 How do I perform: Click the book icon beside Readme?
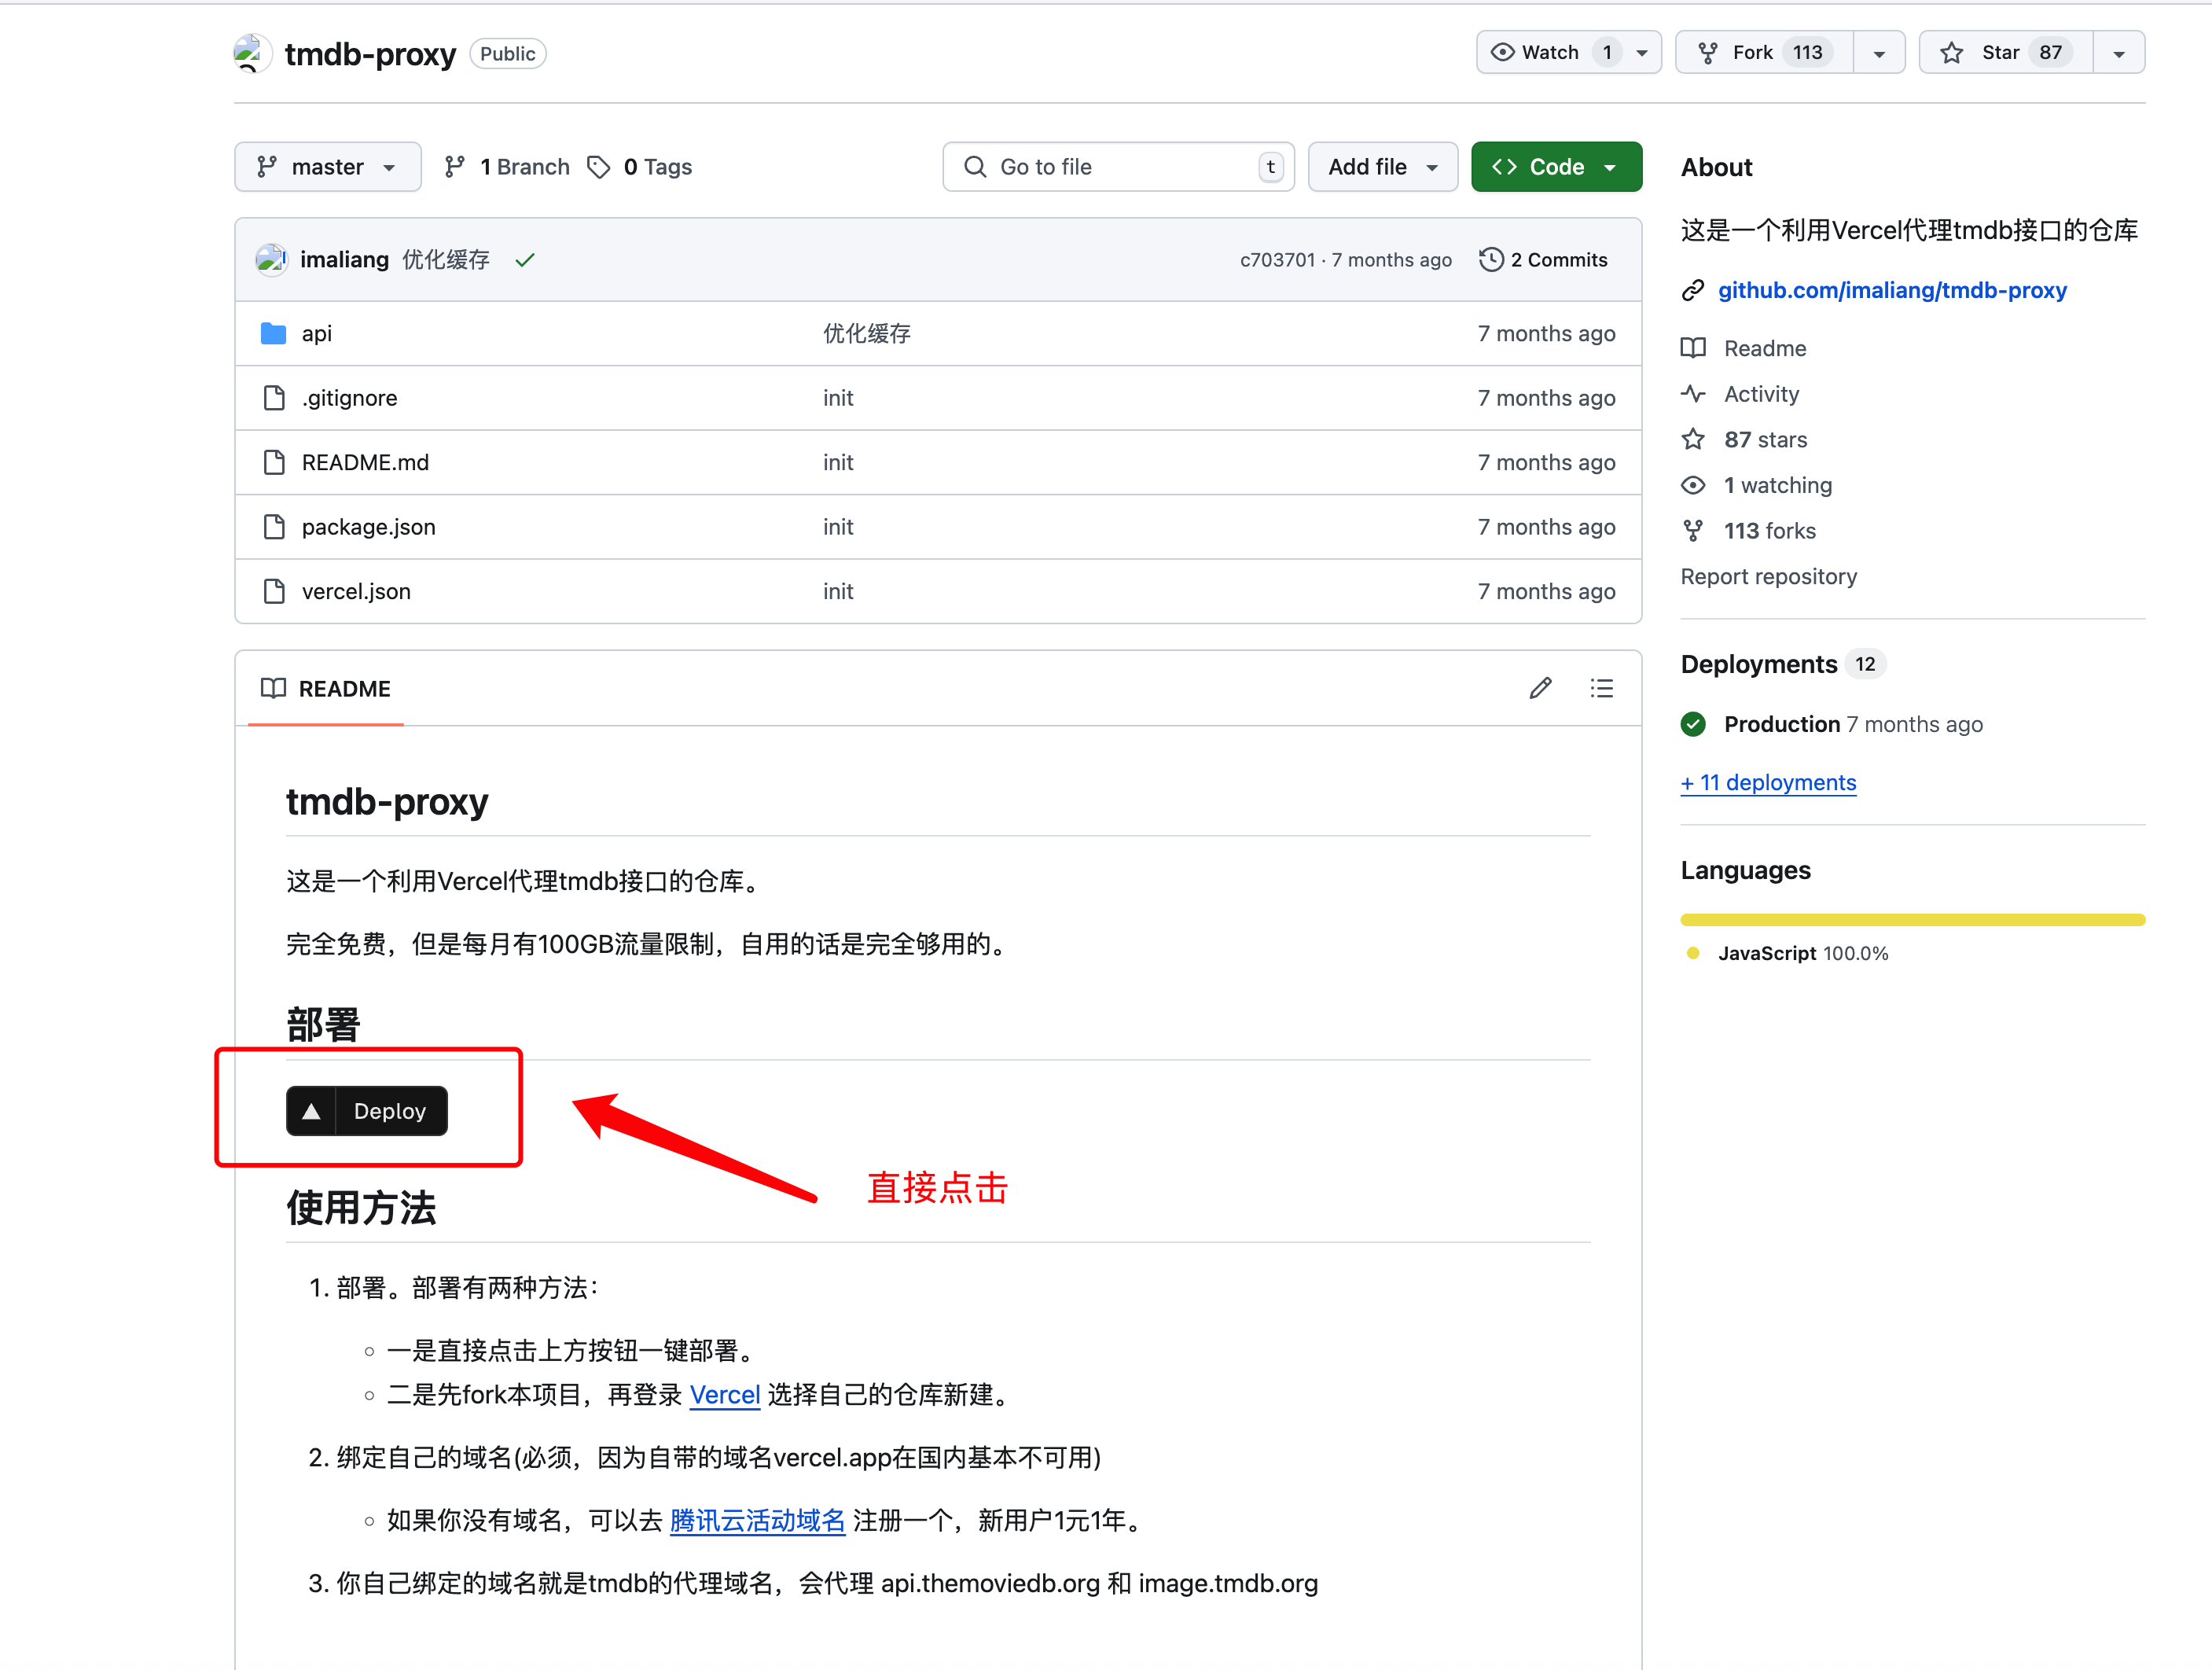click(1693, 348)
